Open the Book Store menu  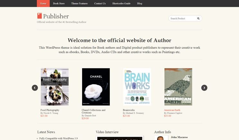coord(59,3)
